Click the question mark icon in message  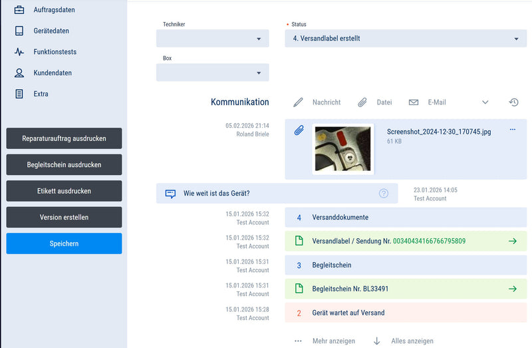[x=384, y=194]
